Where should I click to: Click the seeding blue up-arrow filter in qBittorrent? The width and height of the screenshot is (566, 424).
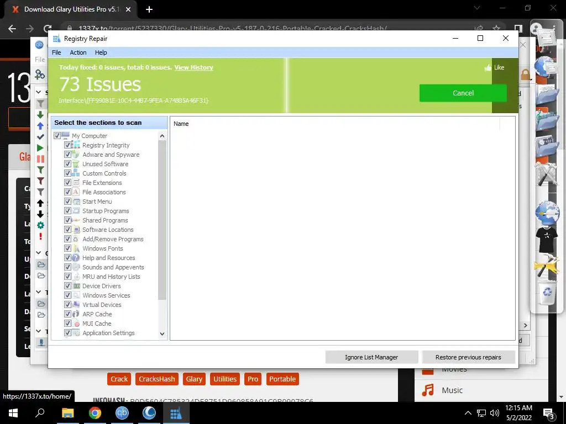pos(40,126)
